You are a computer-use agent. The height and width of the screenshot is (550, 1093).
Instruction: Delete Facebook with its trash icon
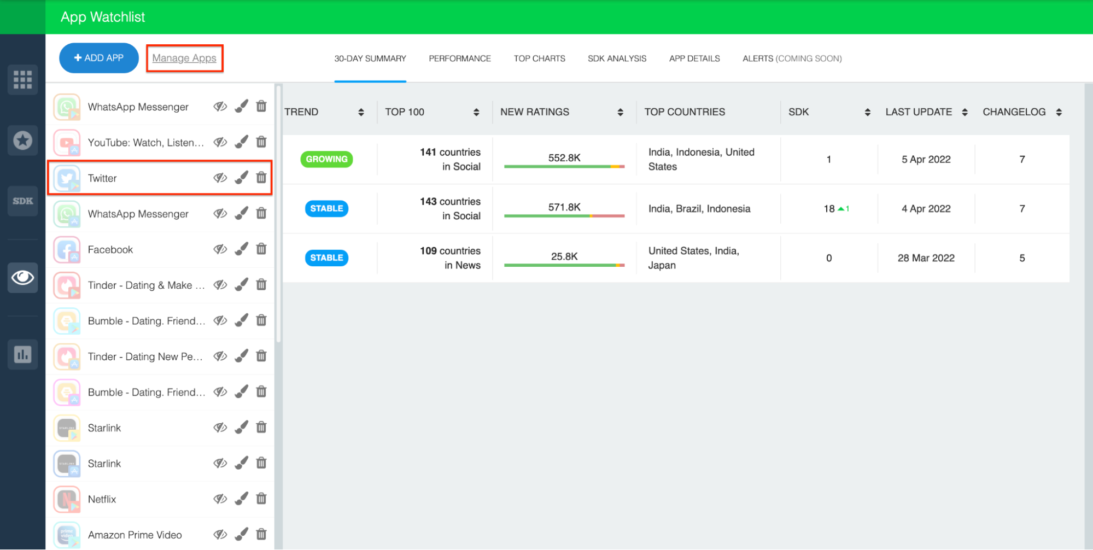tap(261, 249)
